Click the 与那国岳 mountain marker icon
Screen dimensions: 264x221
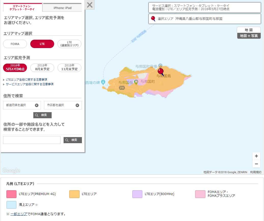click(x=136, y=82)
